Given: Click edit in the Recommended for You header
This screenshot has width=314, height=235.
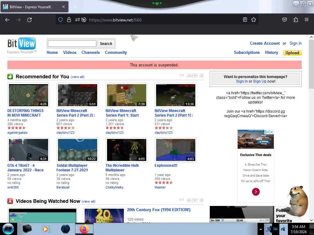Looking at the screenshot, I should coord(182,75).
